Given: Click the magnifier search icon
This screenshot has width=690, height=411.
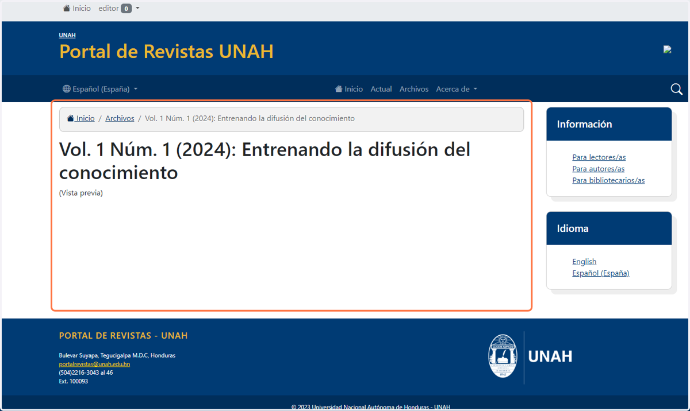Looking at the screenshot, I should pyautogui.click(x=677, y=89).
